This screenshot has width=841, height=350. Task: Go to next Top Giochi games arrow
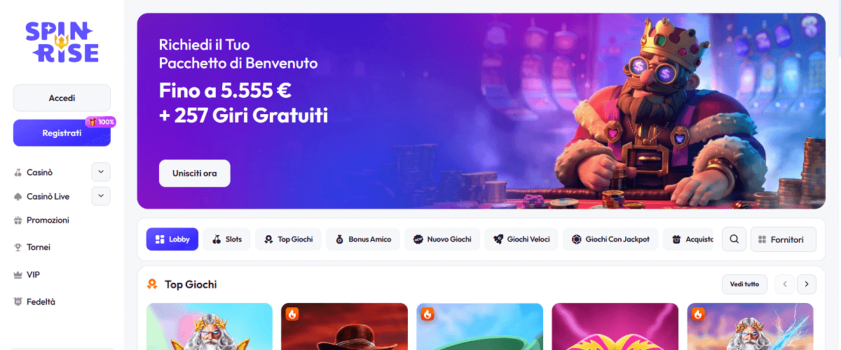tap(807, 284)
